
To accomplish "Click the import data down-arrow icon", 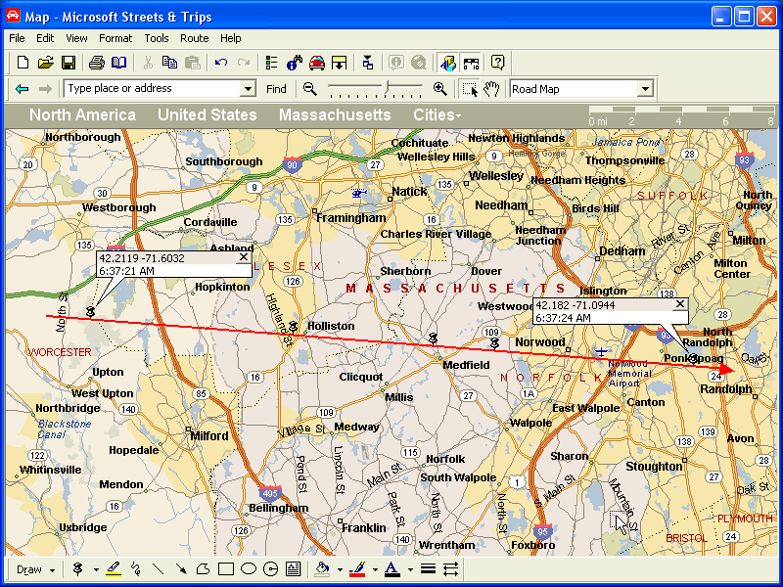I will point(339,63).
